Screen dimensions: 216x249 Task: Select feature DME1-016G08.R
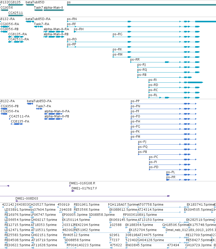82,183
